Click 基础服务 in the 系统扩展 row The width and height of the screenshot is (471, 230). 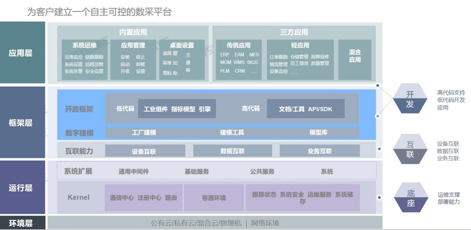point(197,172)
